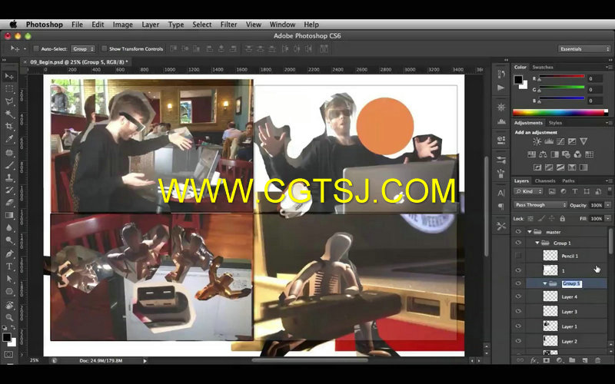This screenshot has height=384, width=615.
Task: Add a Levels adjustment
Action: [x=549, y=141]
